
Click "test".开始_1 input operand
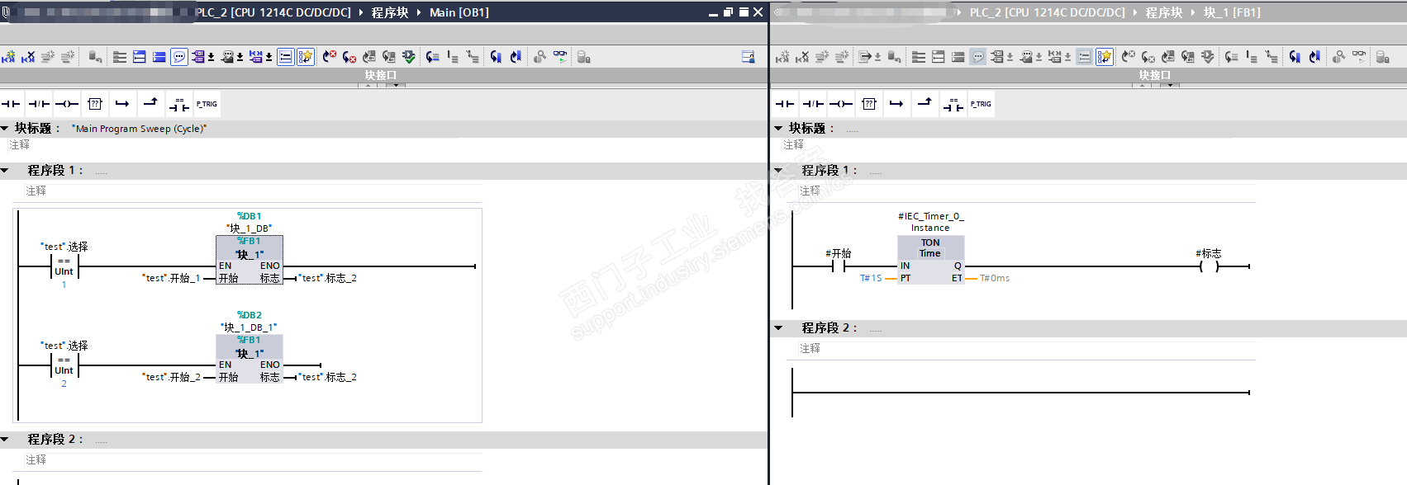point(171,279)
